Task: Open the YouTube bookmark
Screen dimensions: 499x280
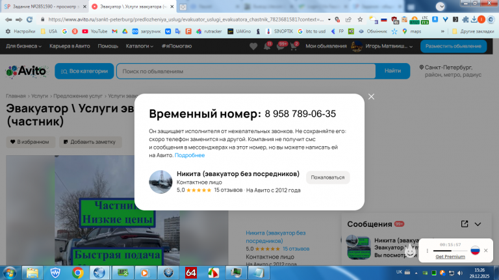Action: pos(94,31)
